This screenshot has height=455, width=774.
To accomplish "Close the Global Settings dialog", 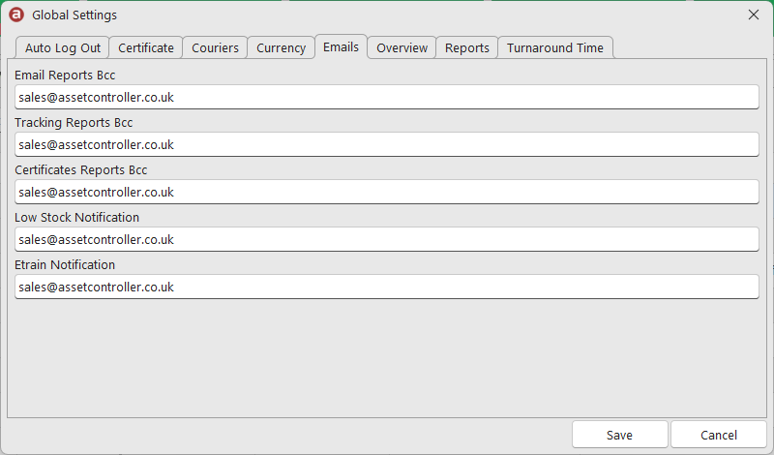I will tap(754, 15).
